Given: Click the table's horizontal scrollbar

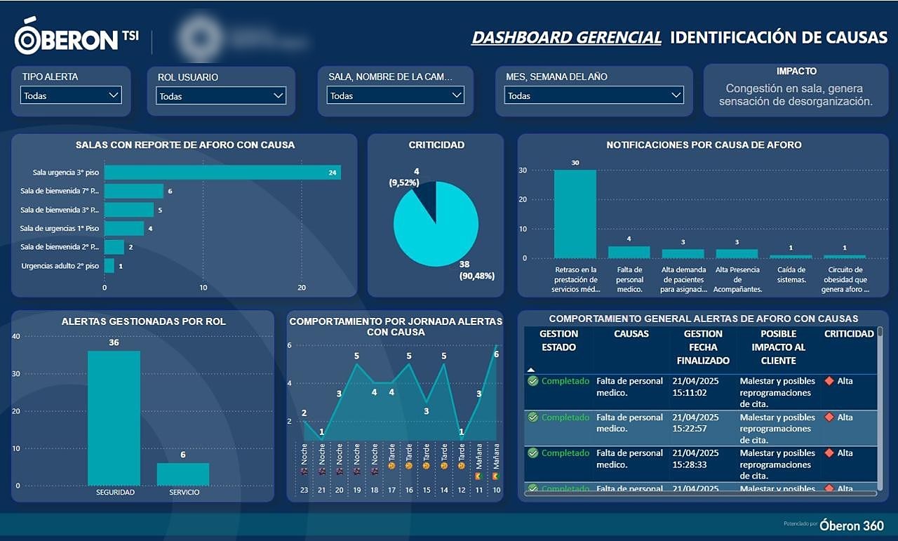Looking at the screenshot, I should tap(702, 493).
